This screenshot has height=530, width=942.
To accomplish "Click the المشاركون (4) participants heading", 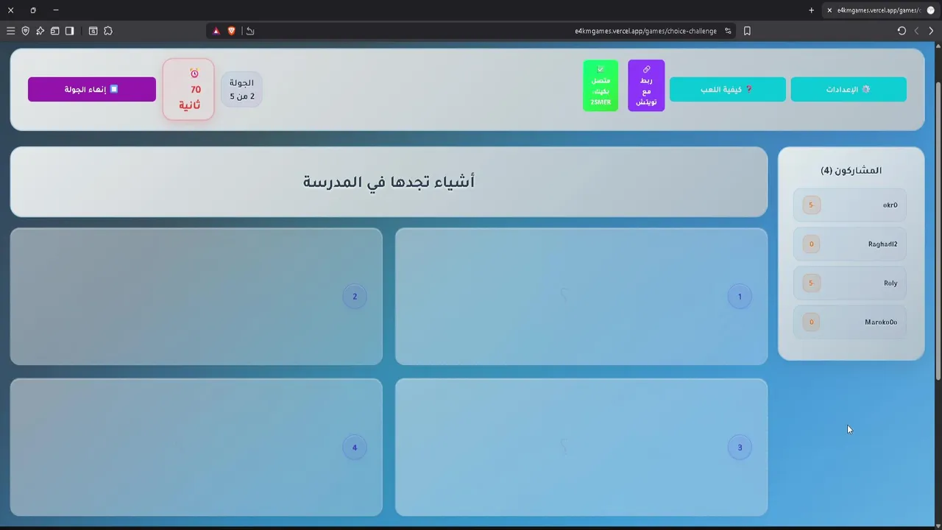I will click(851, 170).
